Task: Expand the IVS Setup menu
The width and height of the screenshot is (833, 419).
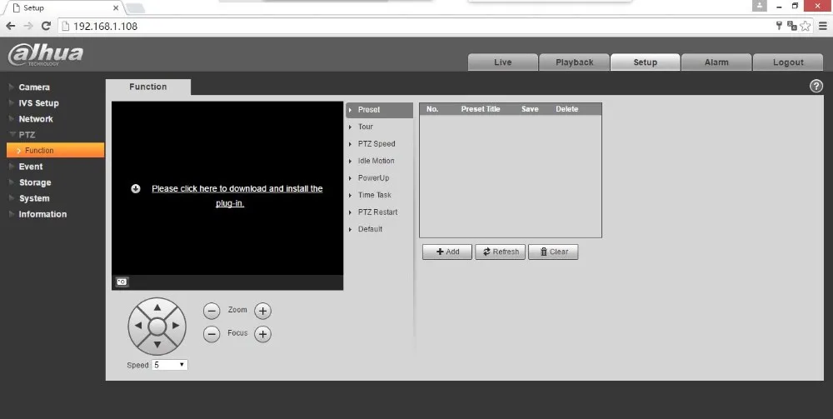Action: point(38,103)
